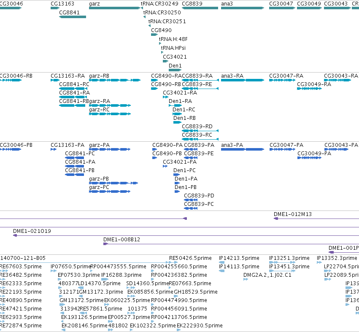This screenshot has height=332, width=359.
Task: Select the IP14213.5prime EST label
Action: click(x=239, y=258)
